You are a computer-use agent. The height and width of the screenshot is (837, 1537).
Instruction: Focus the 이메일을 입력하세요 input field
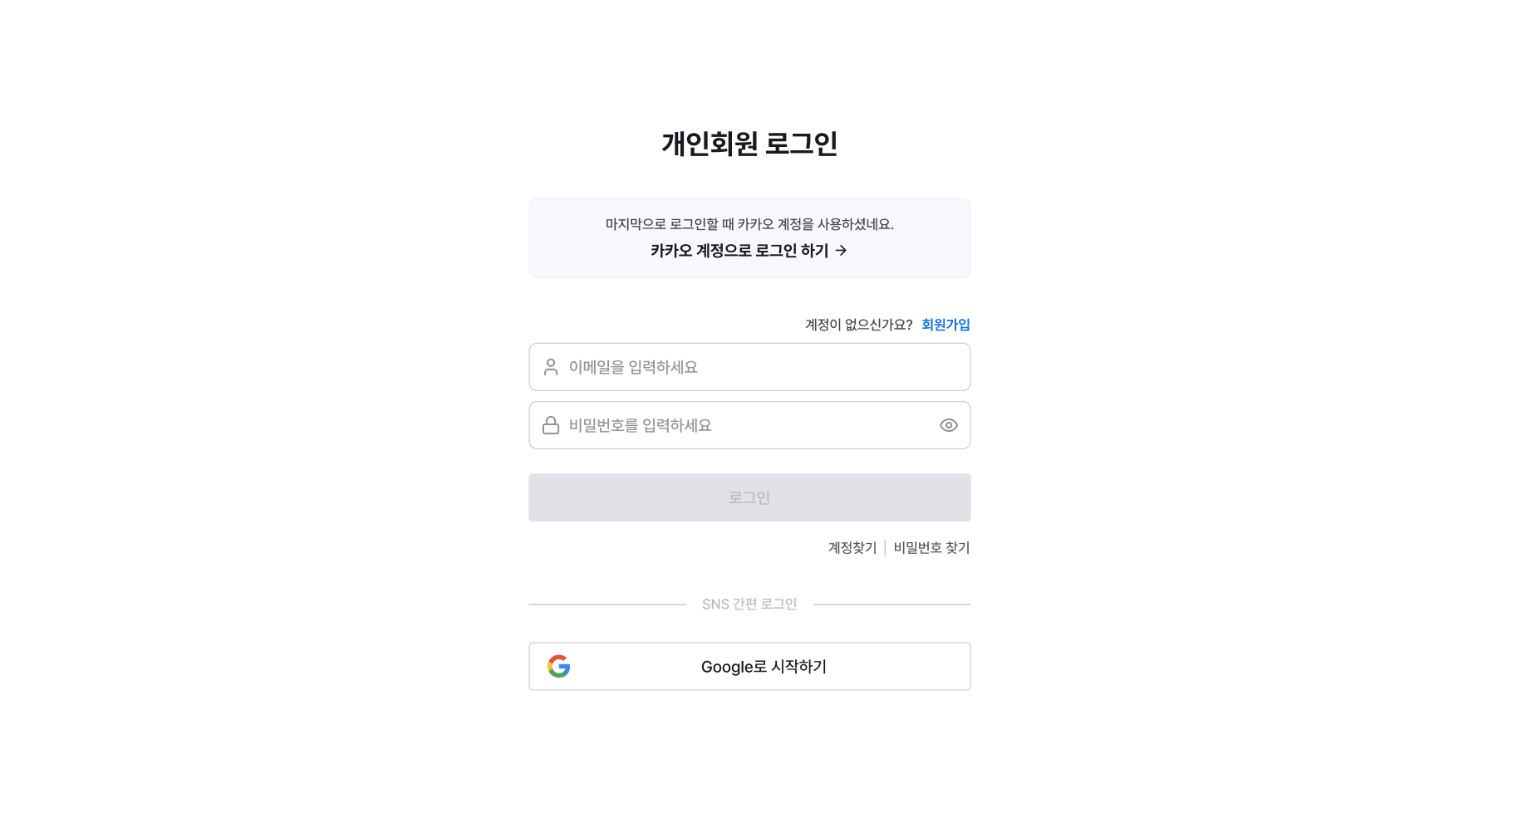749,367
